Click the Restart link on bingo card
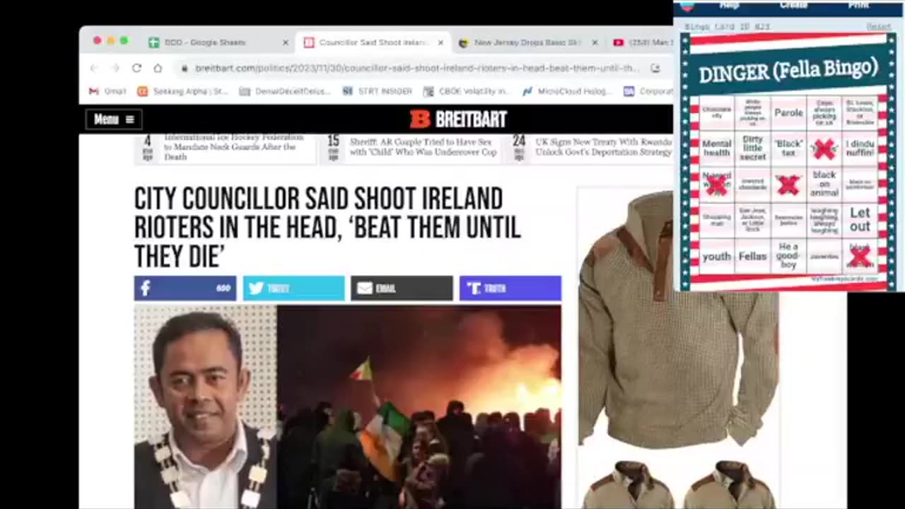The width and height of the screenshot is (905, 509). (879, 26)
